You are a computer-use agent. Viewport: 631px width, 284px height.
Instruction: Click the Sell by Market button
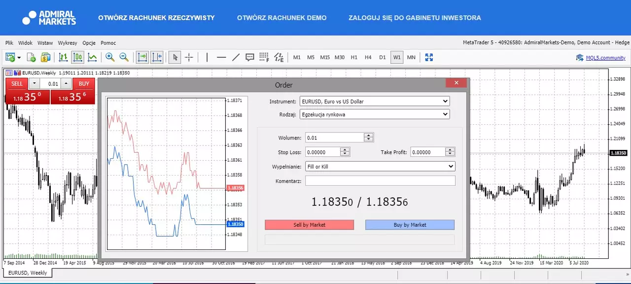pos(310,225)
